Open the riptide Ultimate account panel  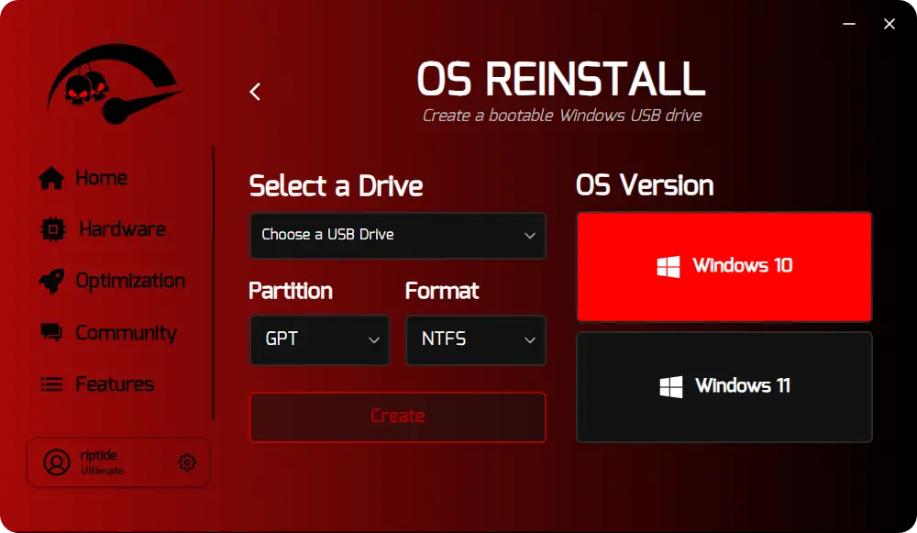(x=117, y=462)
